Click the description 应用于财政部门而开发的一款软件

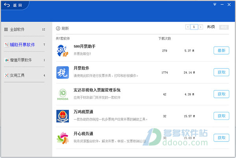pyautogui.click(x=97, y=97)
